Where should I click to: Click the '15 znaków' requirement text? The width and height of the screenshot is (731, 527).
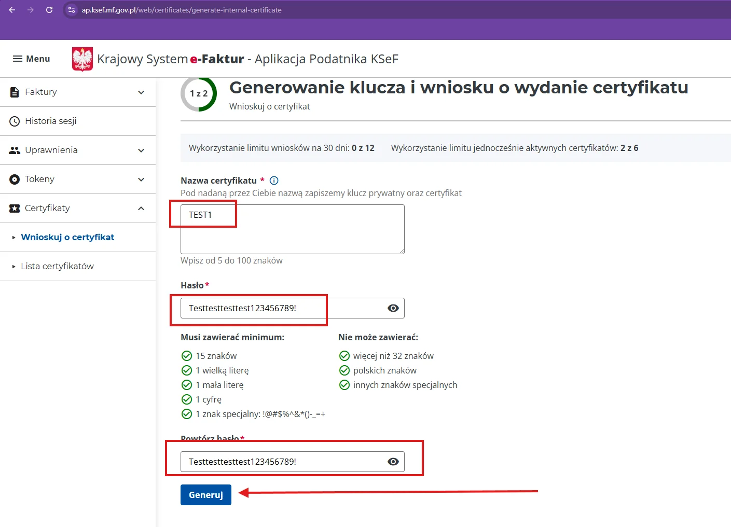pos(216,356)
